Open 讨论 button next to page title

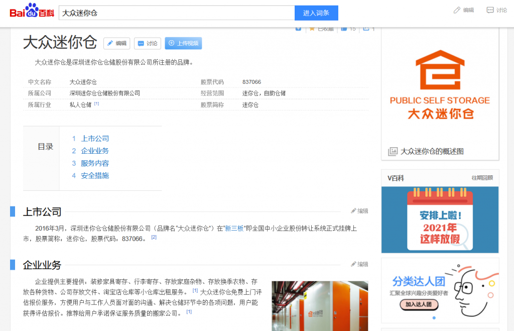point(148,43)
